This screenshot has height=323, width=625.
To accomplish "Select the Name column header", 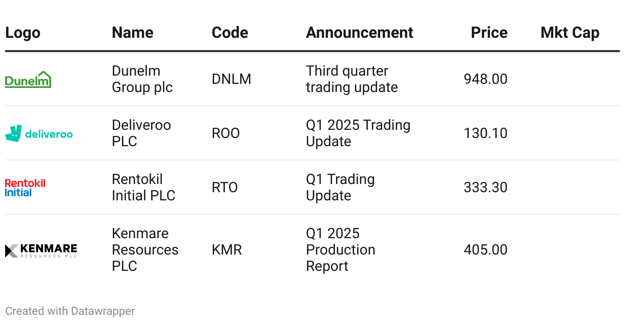I will [133, 33].
